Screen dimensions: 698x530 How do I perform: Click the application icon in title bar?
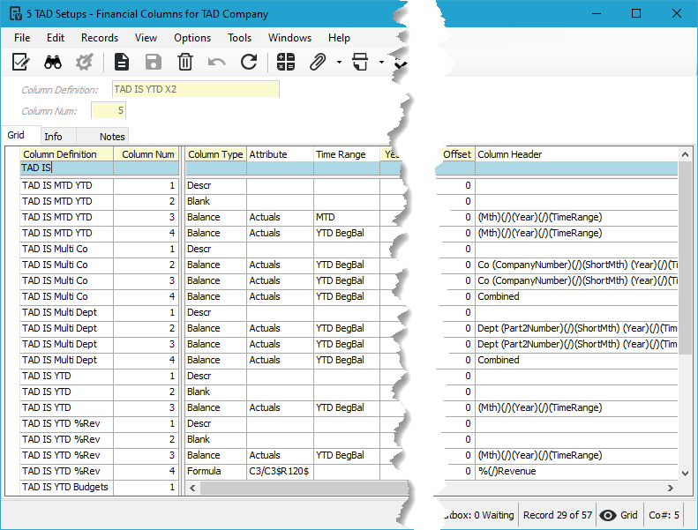[x=15, y=14]
